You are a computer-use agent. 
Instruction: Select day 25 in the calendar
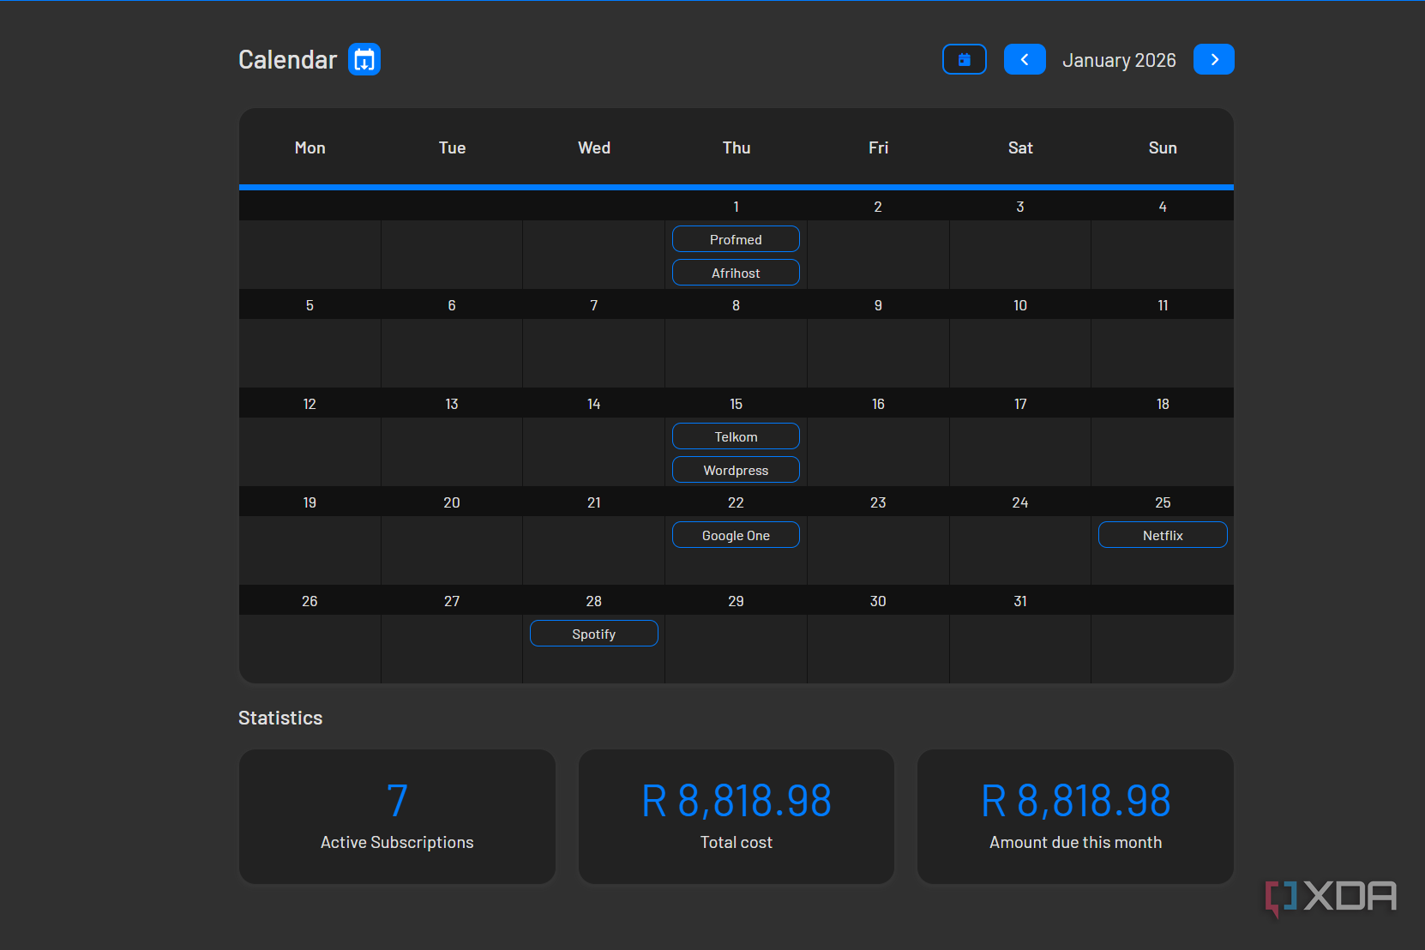(1163, 502)
